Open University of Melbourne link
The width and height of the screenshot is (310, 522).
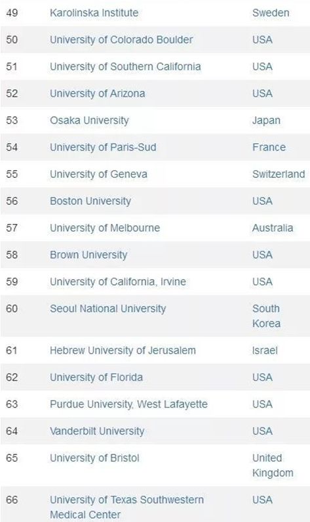point(105,228)
